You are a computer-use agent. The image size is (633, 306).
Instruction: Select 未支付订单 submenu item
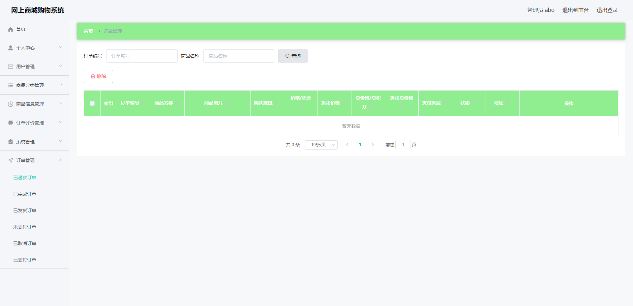point(25,227)
